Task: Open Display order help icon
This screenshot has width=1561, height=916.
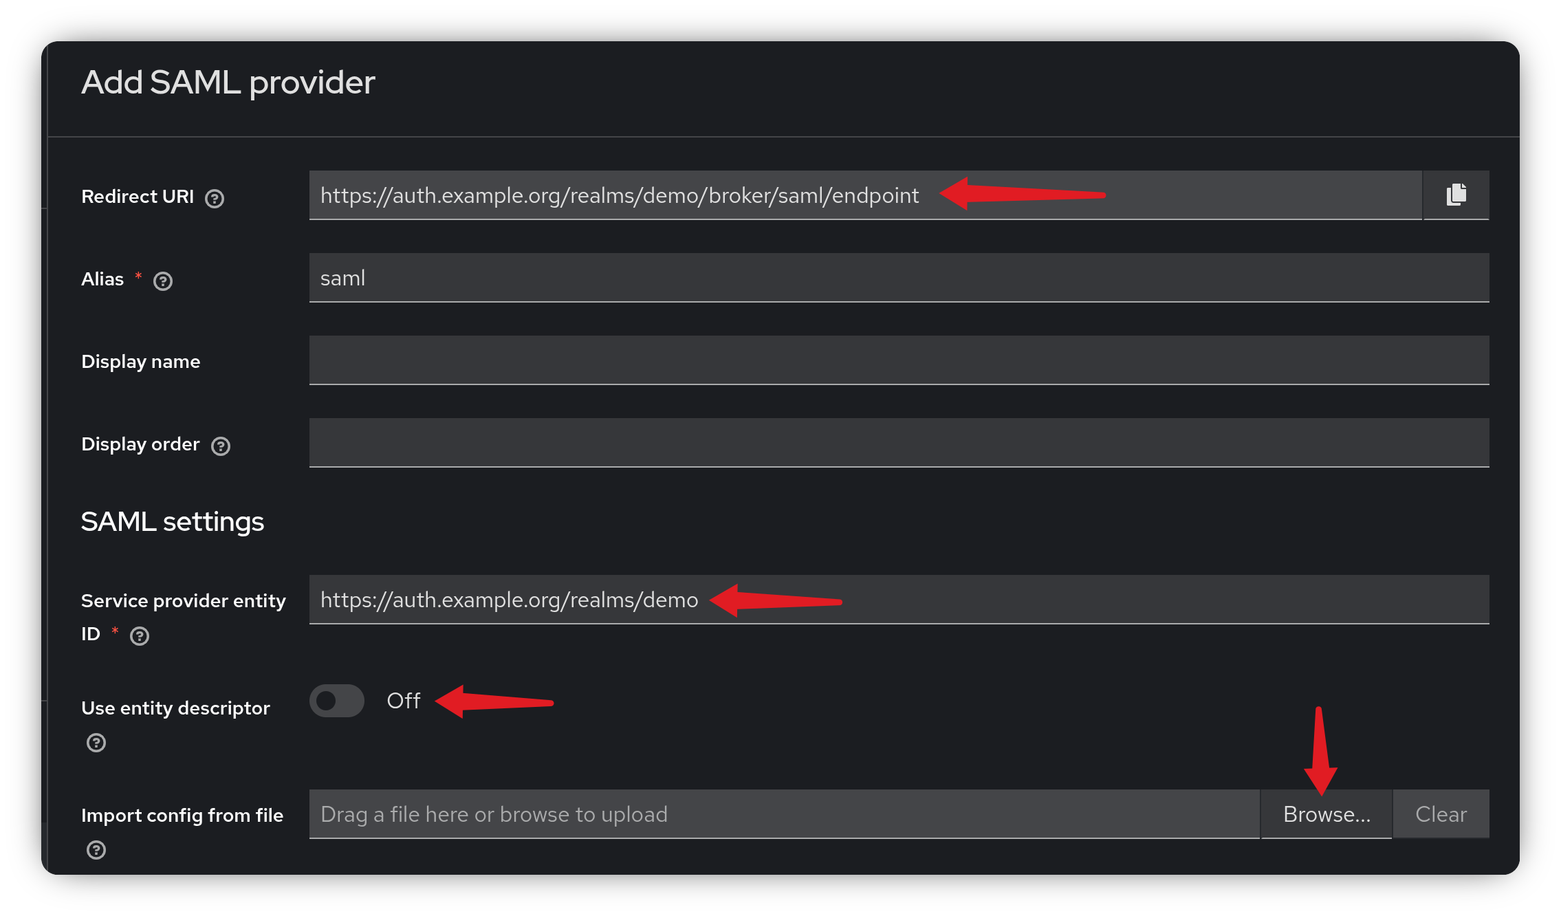Action: [x=221, y=446]
